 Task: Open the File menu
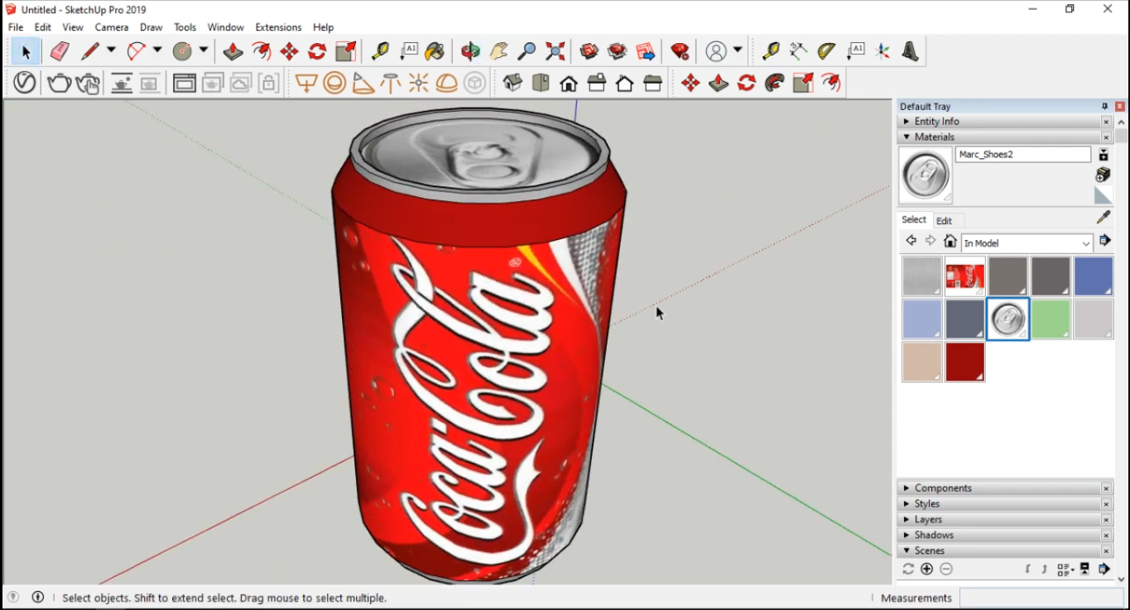point(16,27)
